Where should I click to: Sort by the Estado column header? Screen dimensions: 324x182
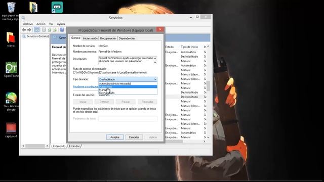[170, 47]
